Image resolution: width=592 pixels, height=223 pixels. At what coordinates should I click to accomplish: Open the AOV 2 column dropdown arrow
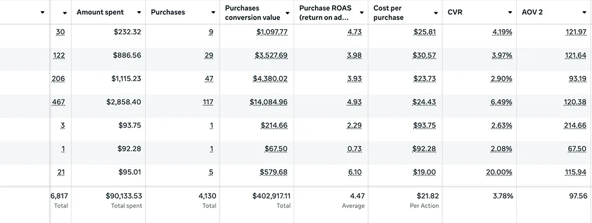point(584,12)
